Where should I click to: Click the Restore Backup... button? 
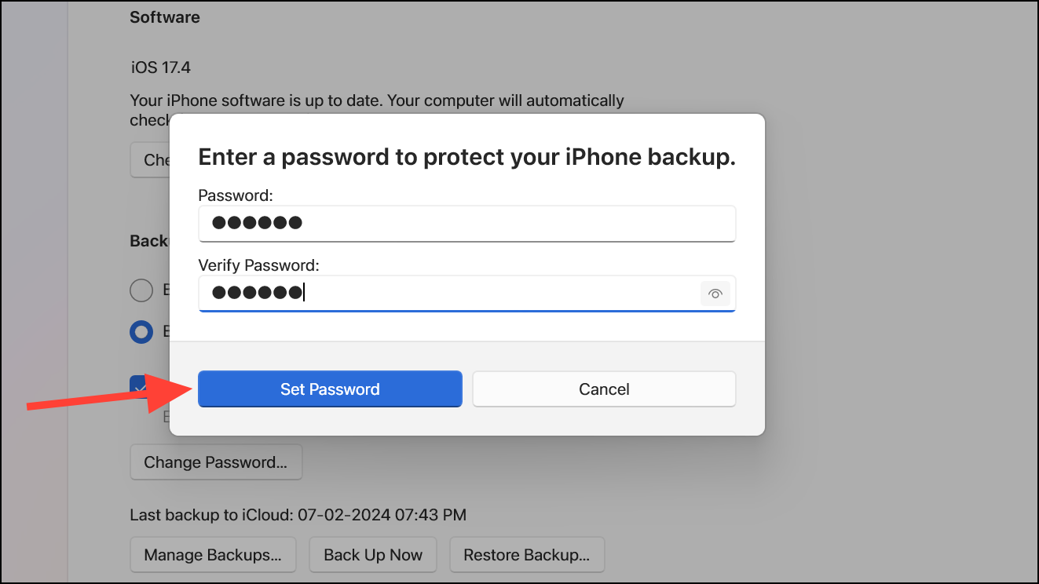point(526,555)
